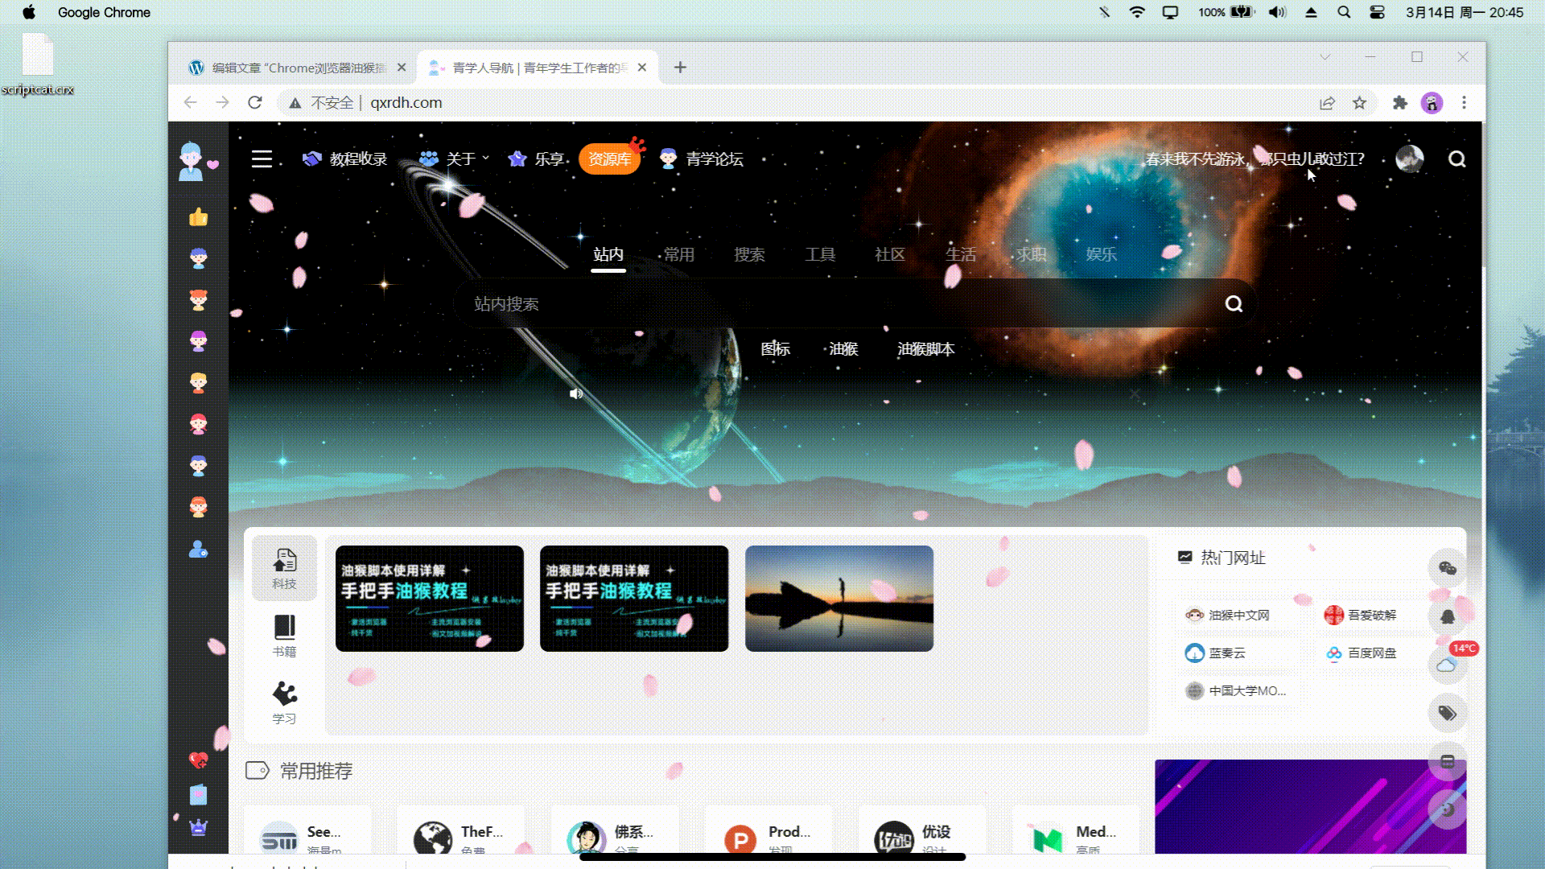Screen dimensions: 1545x869
Task: Switch to the 常用 search tab
Action: [678, 254]
